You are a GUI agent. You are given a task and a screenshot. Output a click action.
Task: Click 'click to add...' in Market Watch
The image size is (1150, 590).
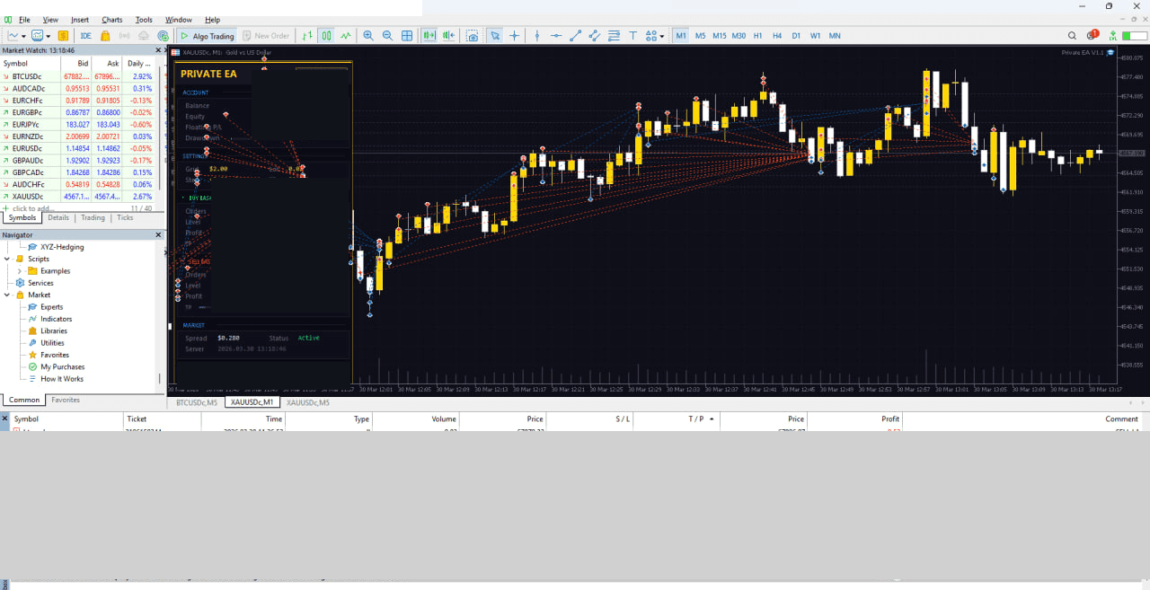32,208
